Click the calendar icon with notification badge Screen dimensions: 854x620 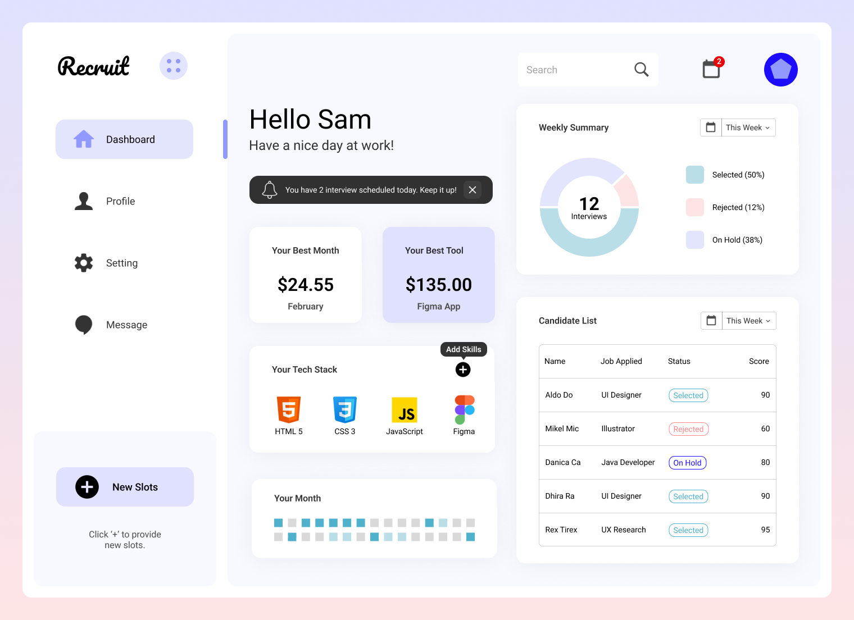(x=711, y=70)
